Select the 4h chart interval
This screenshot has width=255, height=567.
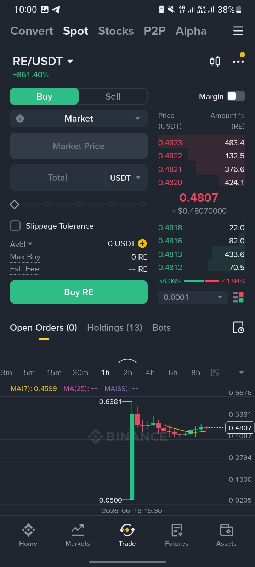pyautogui.click(x=151, y=372)
